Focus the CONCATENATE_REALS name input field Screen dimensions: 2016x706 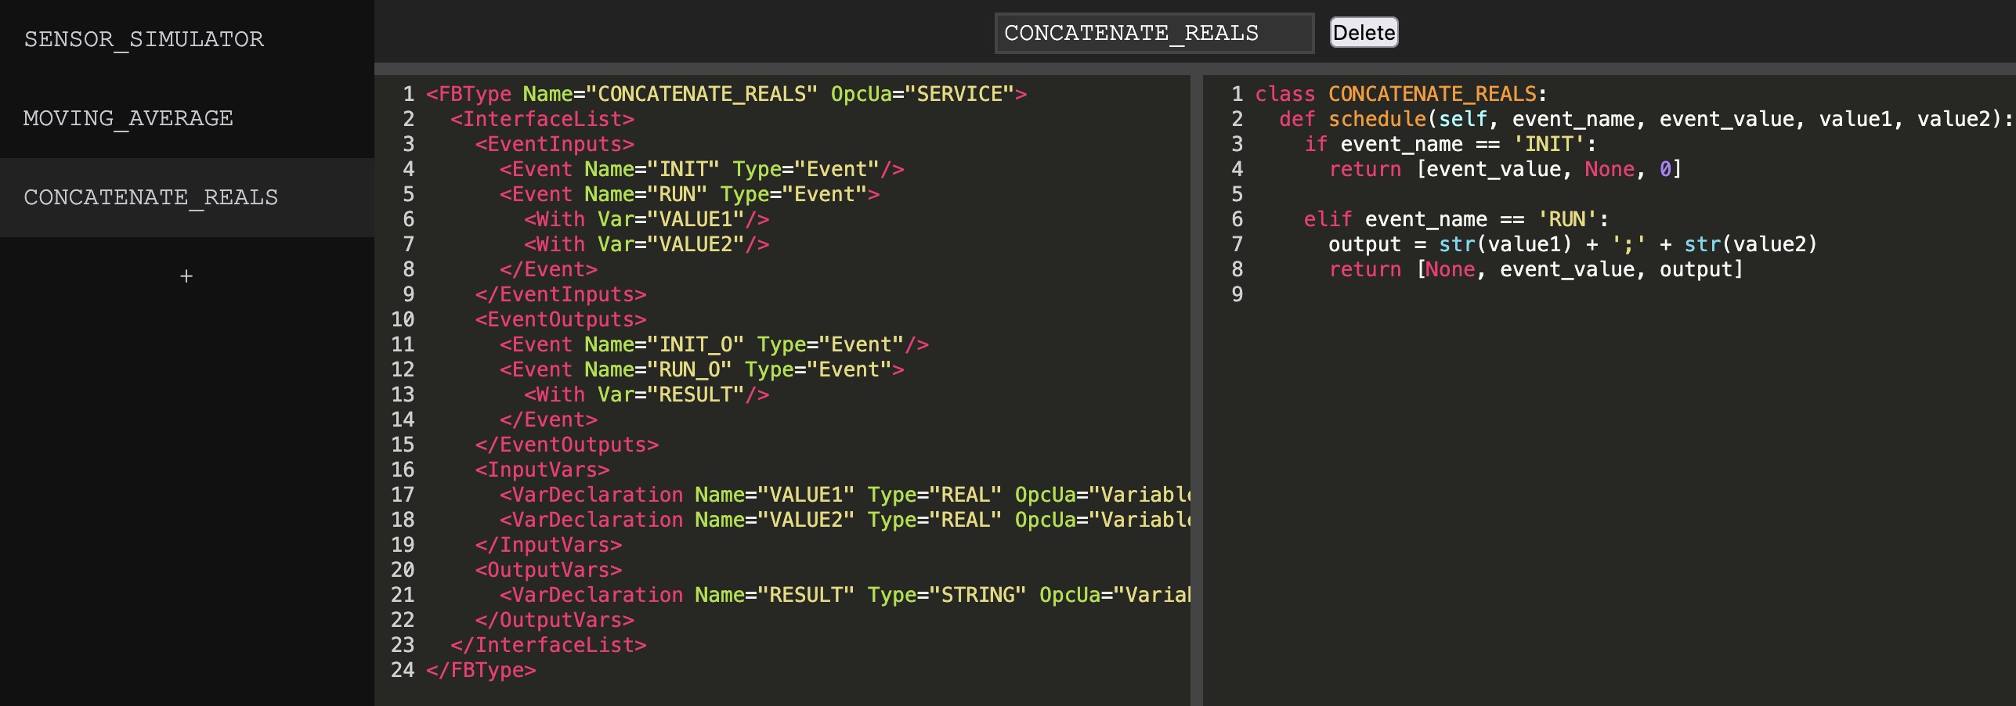click(1154, 33)
